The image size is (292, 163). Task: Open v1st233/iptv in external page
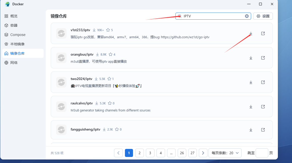click(263, 33)
